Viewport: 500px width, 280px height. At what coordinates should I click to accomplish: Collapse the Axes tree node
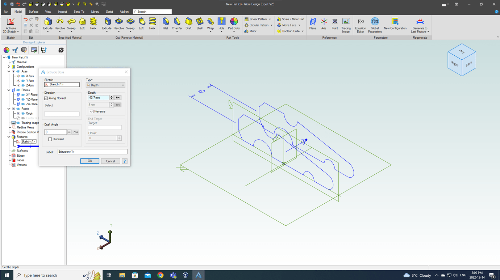[x=8, y=71]
